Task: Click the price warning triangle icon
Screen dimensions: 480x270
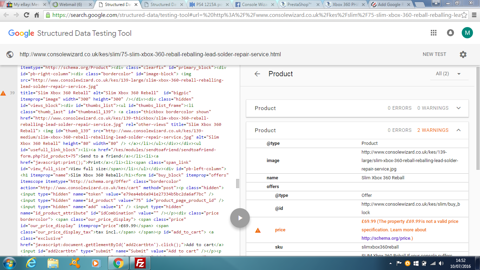Action: (x=258, y=230)
